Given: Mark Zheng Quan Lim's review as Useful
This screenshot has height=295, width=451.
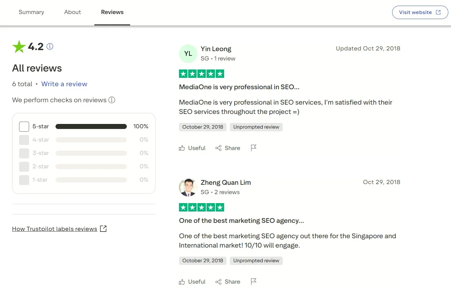Looking at the screenshot, I should [x=192, y=282].
